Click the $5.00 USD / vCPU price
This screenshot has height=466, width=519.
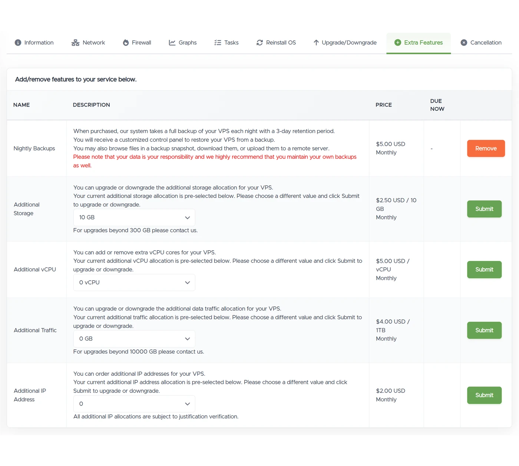pos(393,270)
